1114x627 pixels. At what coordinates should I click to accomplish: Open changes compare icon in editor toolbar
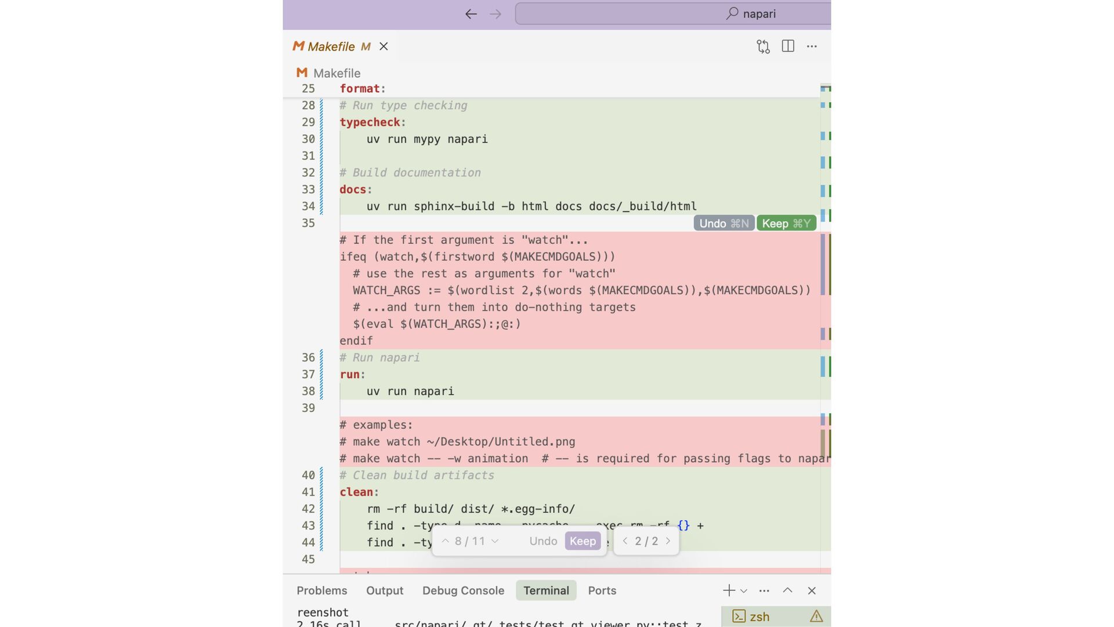coord(763,46)
